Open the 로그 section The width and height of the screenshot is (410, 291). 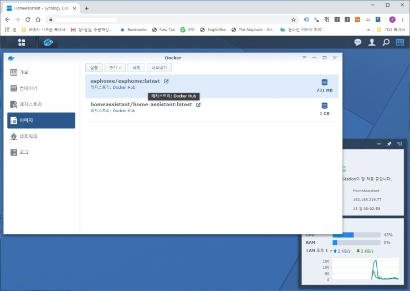pos(41,152)
